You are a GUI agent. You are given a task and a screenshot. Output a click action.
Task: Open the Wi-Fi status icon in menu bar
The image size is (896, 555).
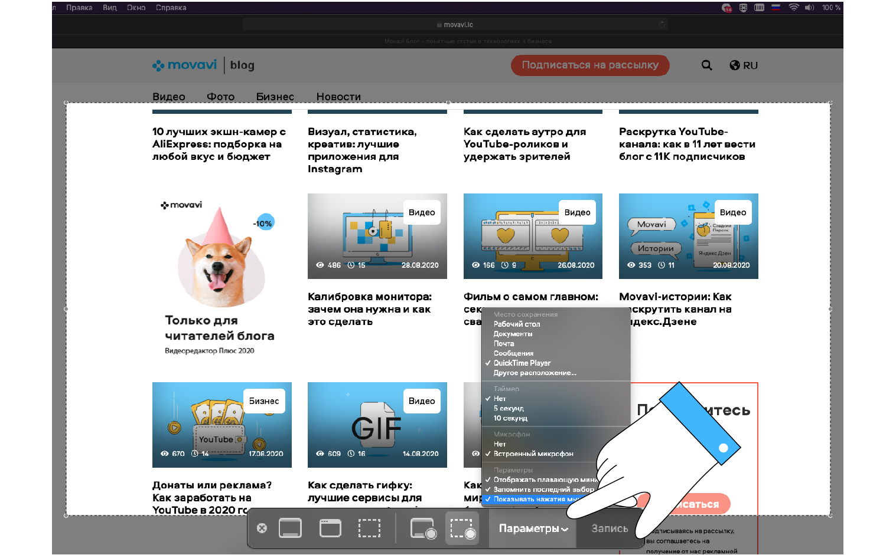794,8
